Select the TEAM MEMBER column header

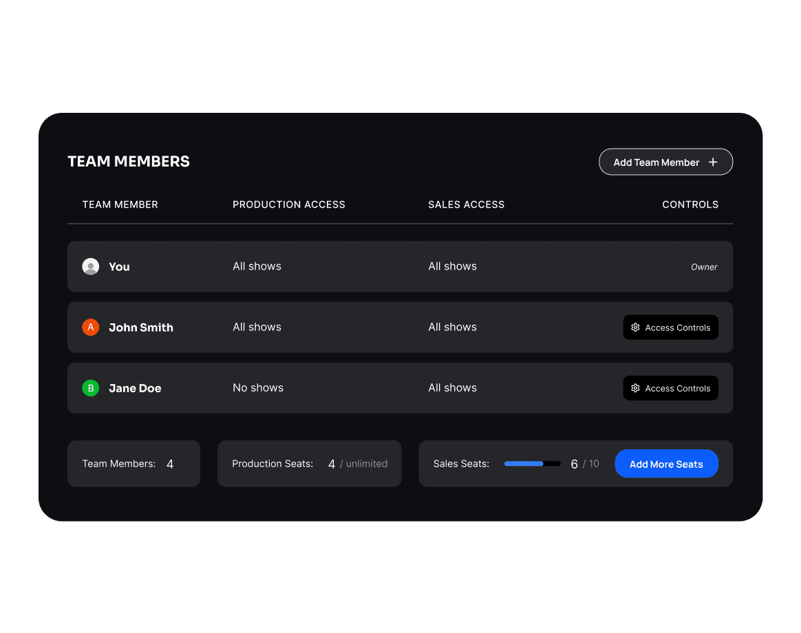point(120,204)
